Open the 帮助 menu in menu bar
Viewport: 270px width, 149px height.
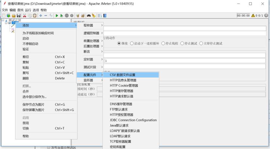tap(43, 10)
